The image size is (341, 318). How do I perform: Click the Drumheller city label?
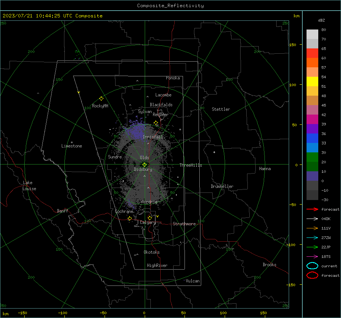pyautogui.click(x=222, y=186)
